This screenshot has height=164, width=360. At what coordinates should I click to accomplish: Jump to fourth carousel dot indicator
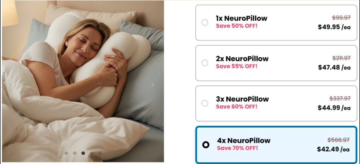[92, 153]
